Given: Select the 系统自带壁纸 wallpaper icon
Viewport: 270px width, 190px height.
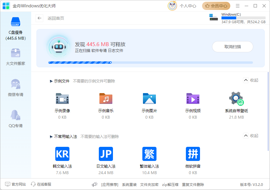Looking at the screenshot, I should pyautogui.click(x=236, y=99).
